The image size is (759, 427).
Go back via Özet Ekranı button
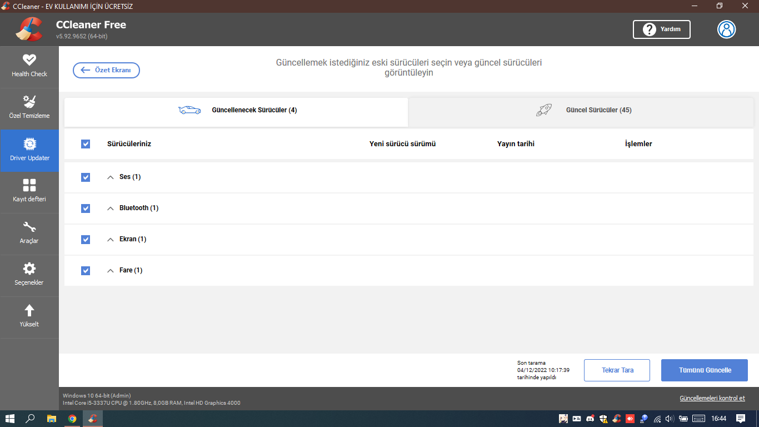tap(106, 70)
